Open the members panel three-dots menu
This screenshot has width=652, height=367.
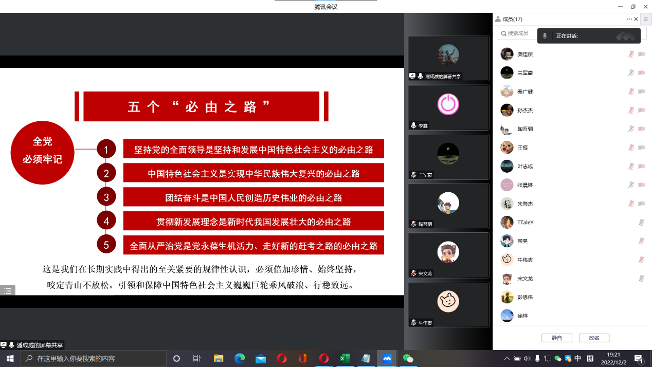coord(629,19)
